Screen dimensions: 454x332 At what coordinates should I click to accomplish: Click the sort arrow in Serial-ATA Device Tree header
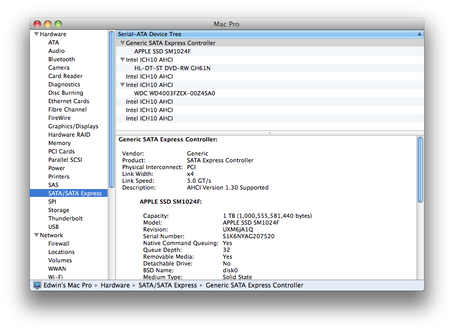(419, 34)
